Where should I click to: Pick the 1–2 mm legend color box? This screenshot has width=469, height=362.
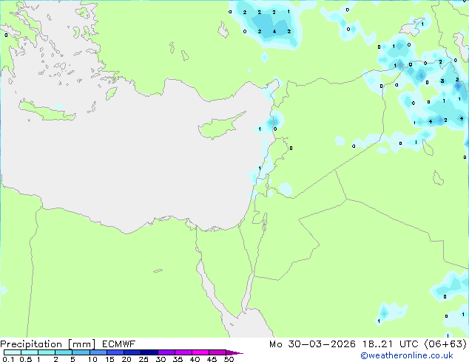pyautogui.click(x=47, y=352)
